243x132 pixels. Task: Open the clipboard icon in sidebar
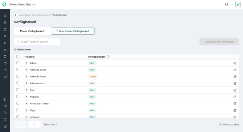point(5,56)
